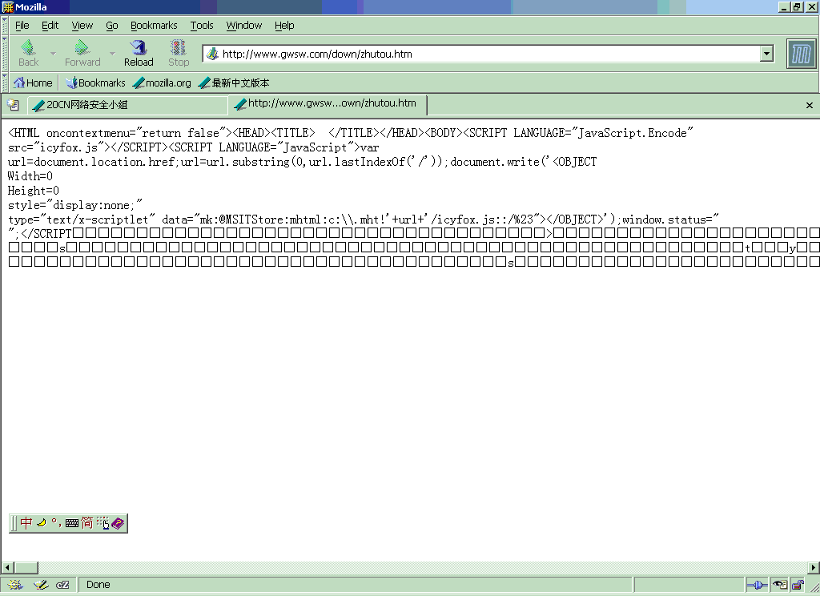
Task: Open the File menu
Action: 22,25
